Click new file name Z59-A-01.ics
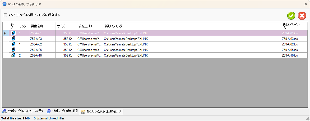Image resolution: width=310 pixels, height=121 pixels. coord(294,33)
